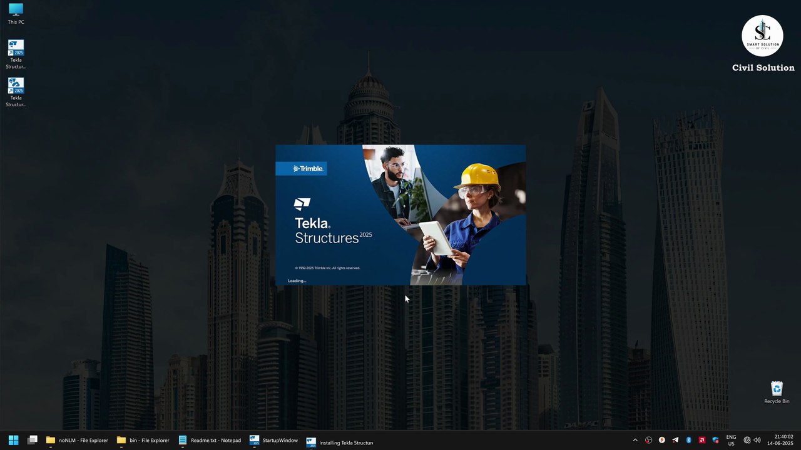801x450 pixels.
Task: Click the orange lightning-bolt tray icon
Action: (661, 440)
